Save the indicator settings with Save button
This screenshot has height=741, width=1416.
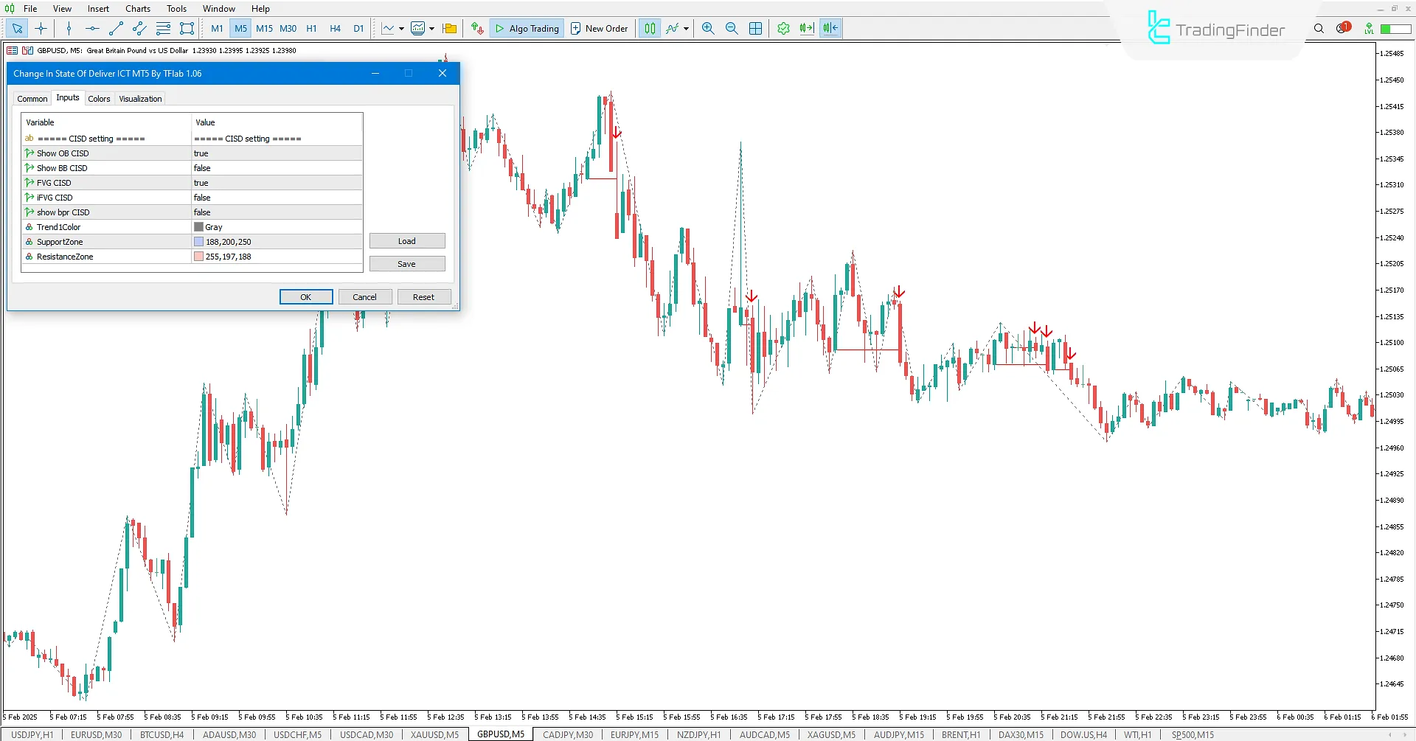tap(406, 263)
